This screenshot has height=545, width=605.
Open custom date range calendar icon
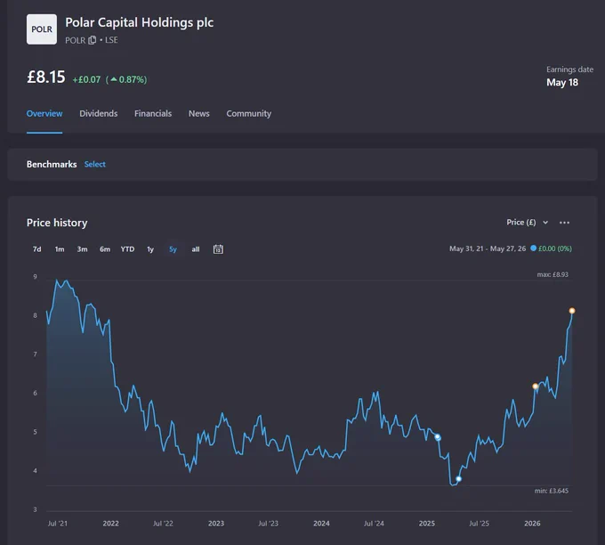click(x=218, y=249)
